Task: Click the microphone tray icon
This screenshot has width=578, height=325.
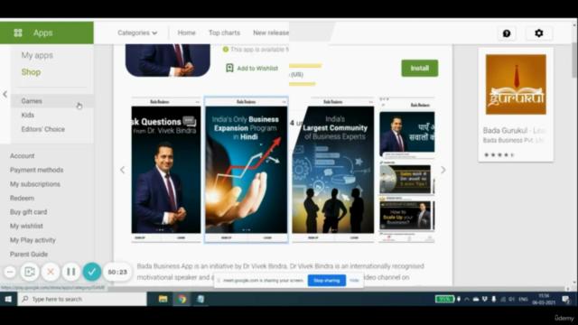Action: tap(494, 299)
